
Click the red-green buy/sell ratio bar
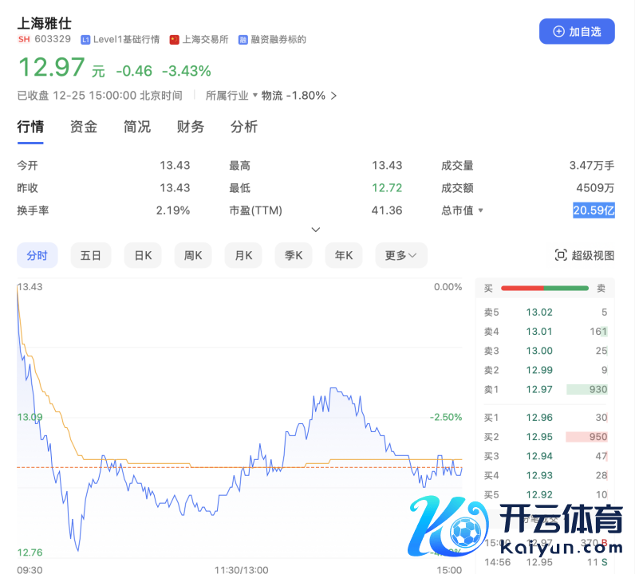tap(544, 289)
